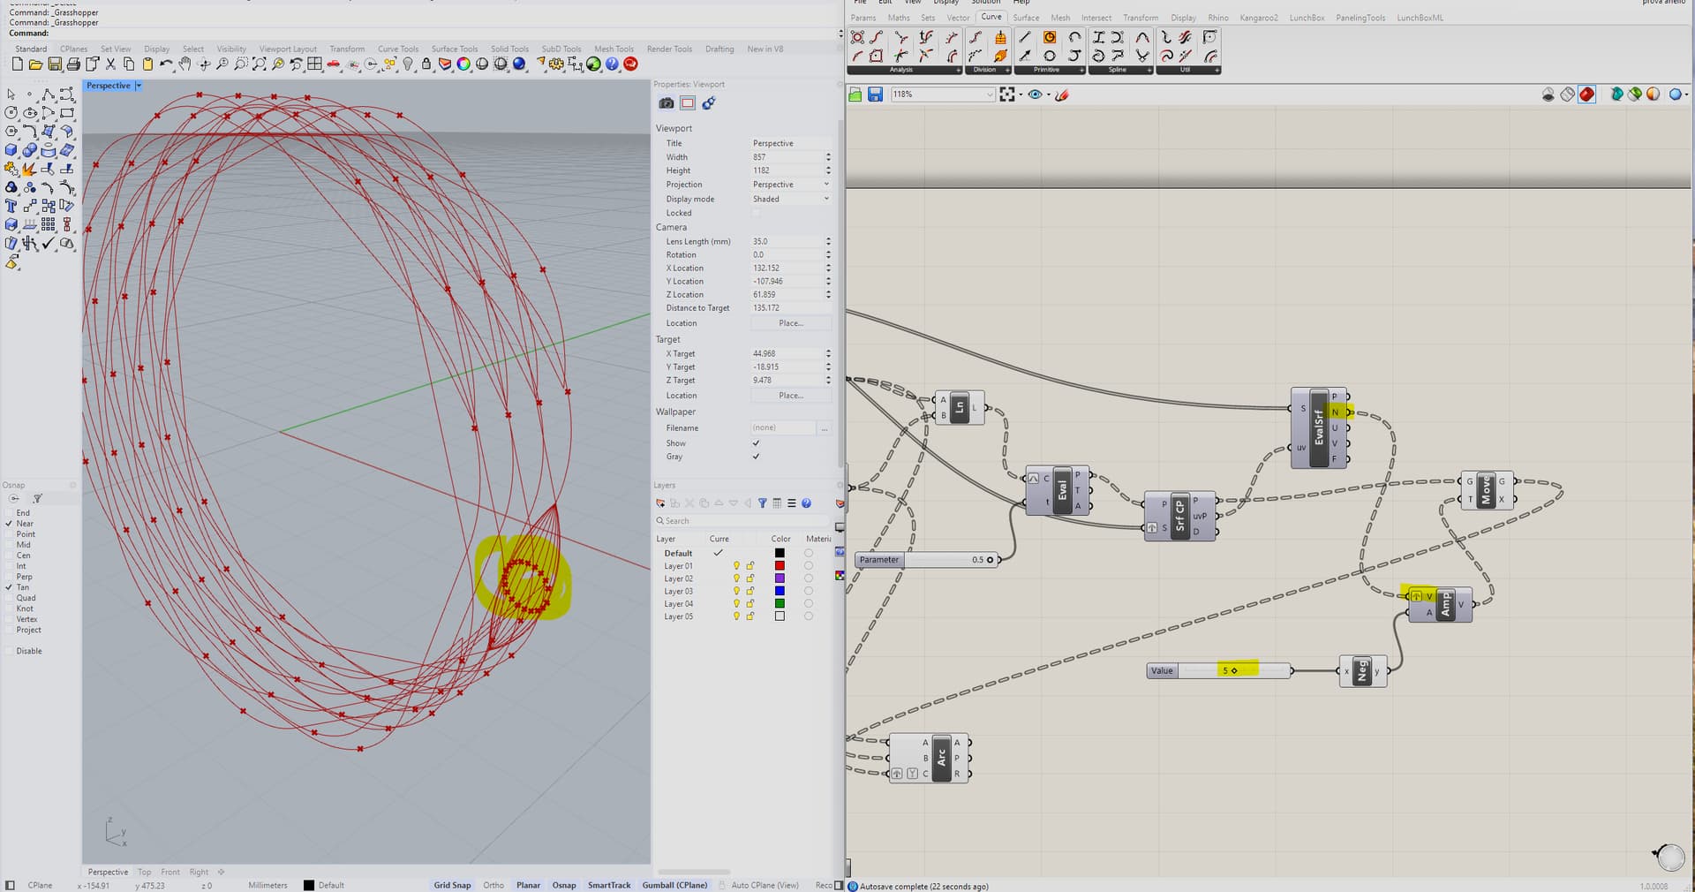This screenshot has width=1695, height=892.
Task: Open the Display mode Shaded dropdown
Action: pos(790,199)
